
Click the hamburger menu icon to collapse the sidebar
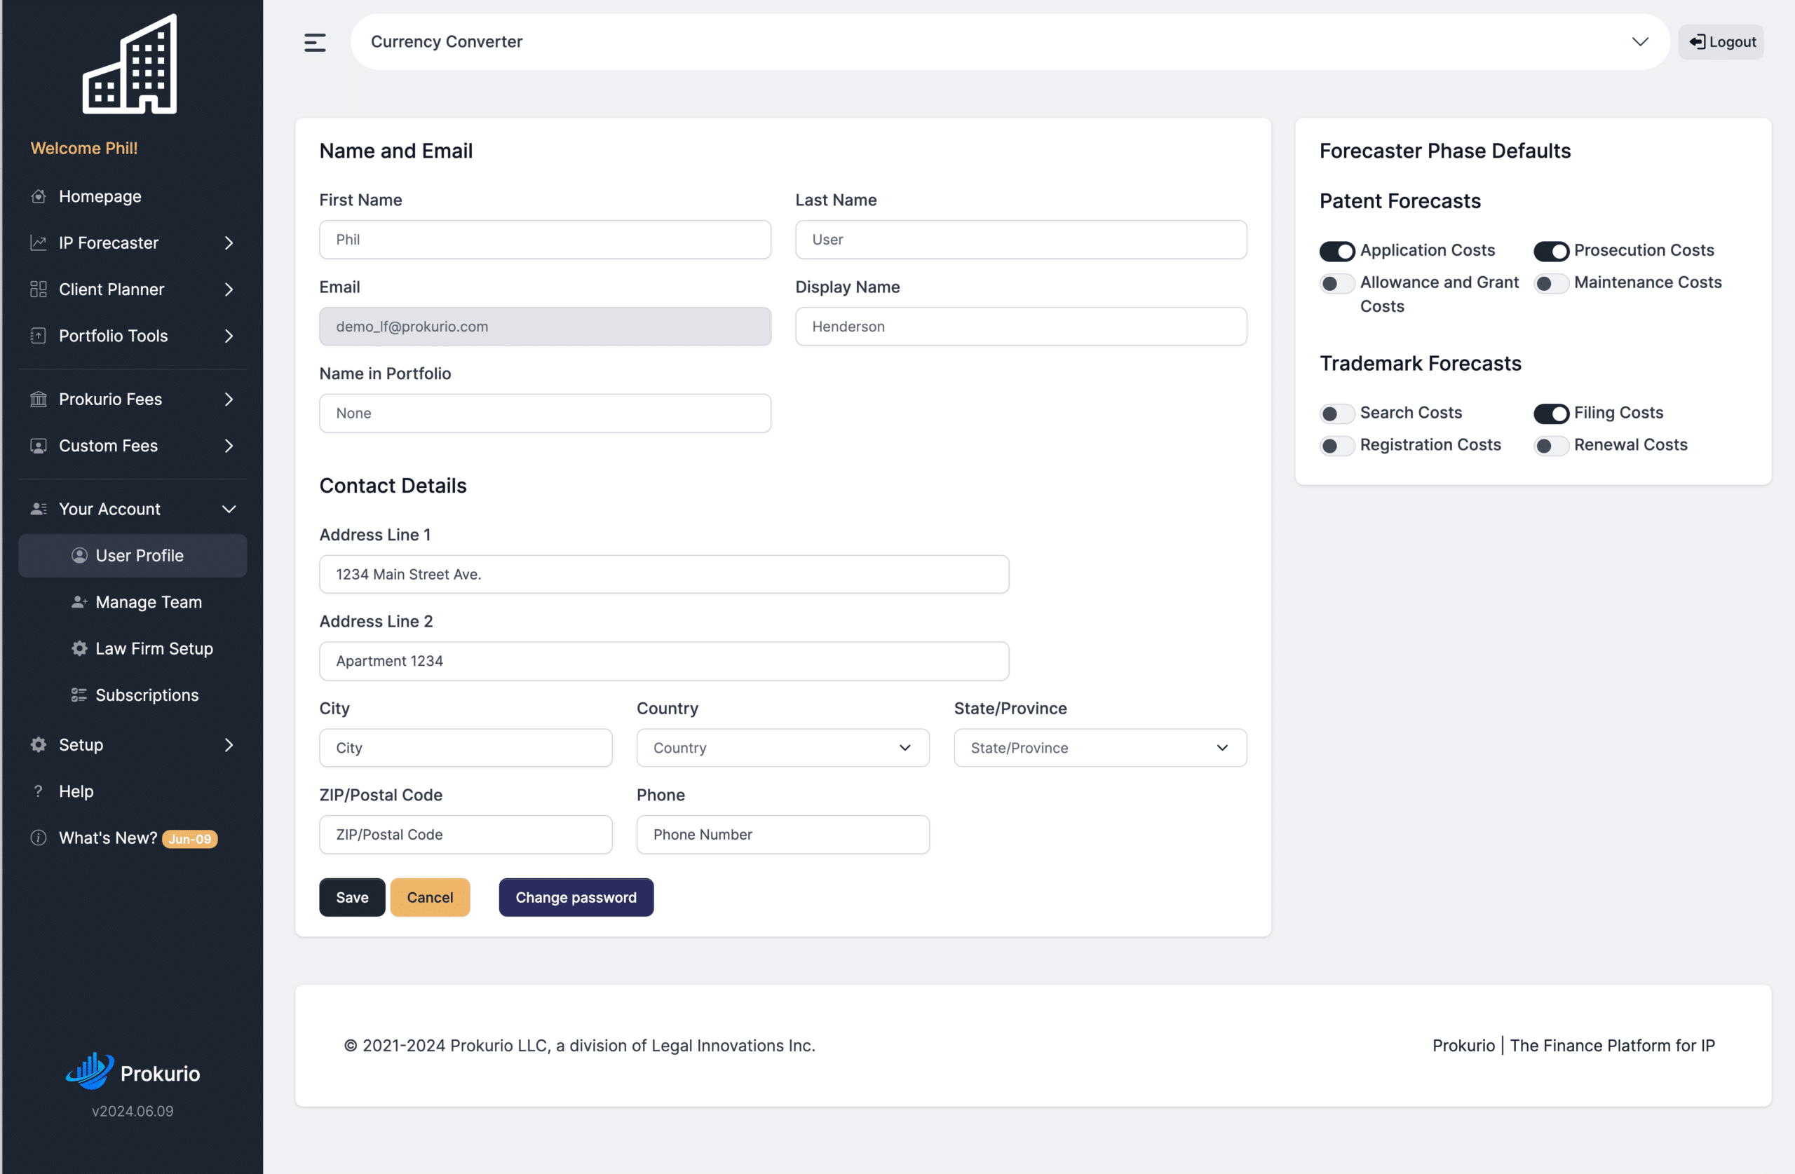pos(315,42)
